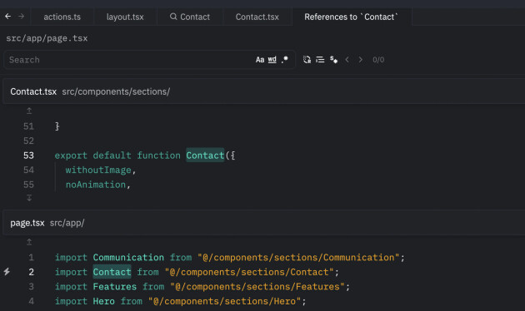Go back with the left arrow
Image resolution: width=525 pixels, height=311 pixels.
tap(8, 17)
